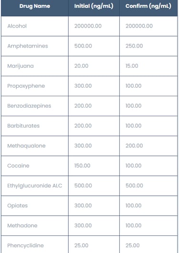This screenshot has width=179, height=253.
Task: Select the Barbiturates drug name cell
Action: click(x=23, y=126)
